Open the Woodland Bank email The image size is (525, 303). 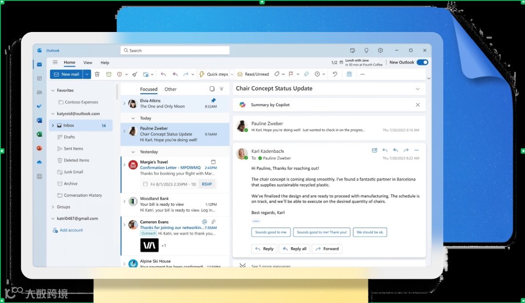click(x=175, y=205)
